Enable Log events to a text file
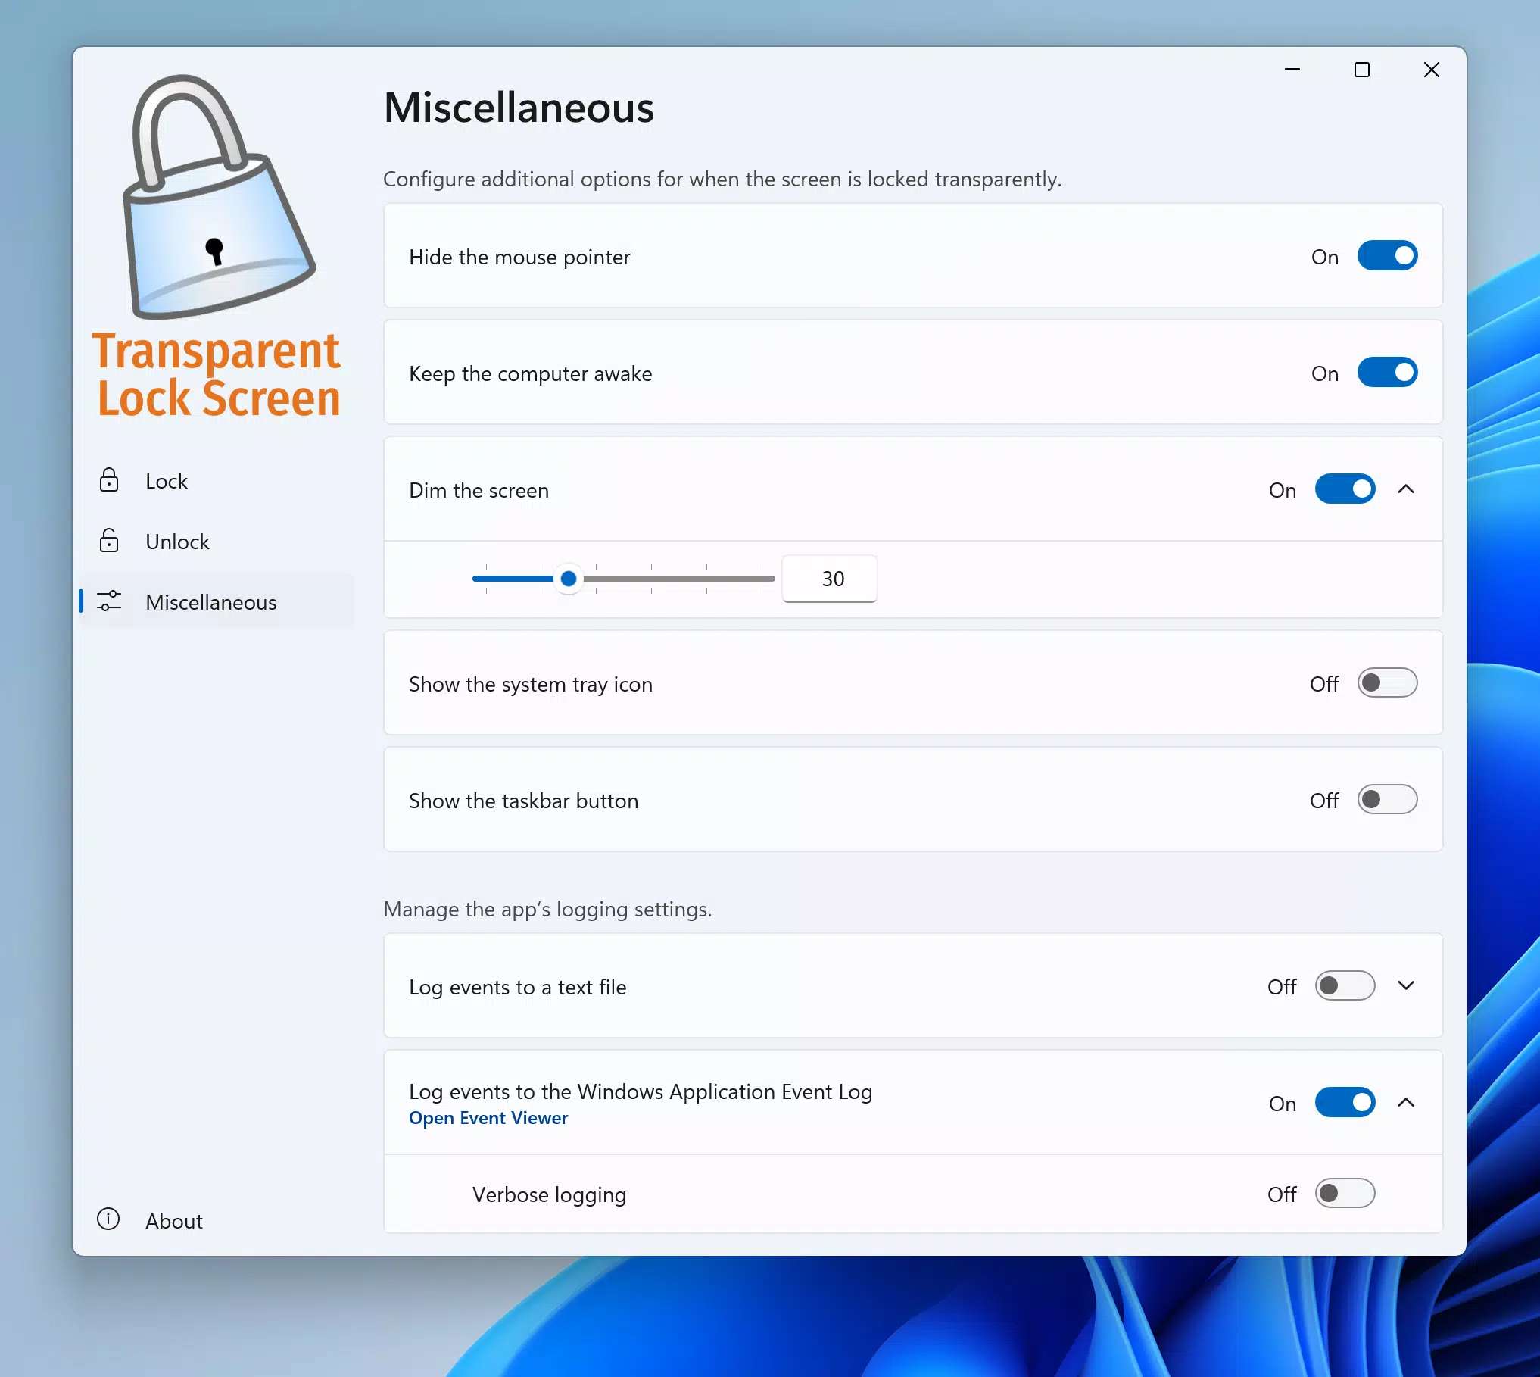The width and height of the screenshot is (1540, 1377). 1345,986
